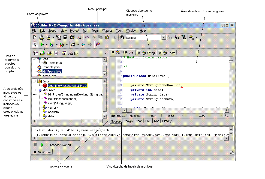Open the File menu

[34, 31]
